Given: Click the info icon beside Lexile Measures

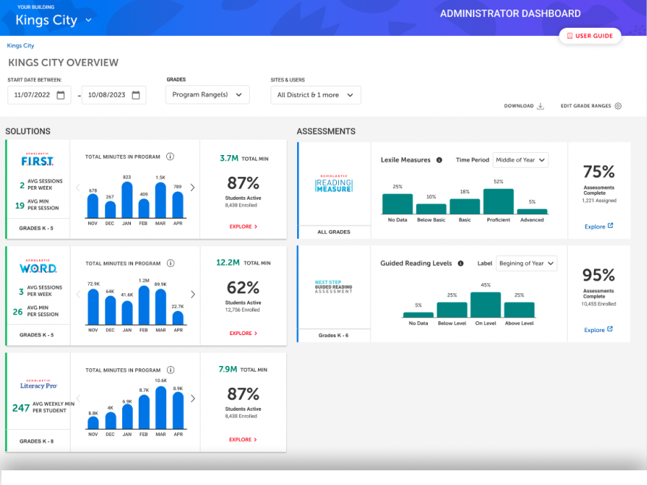Looking at the screenshot, I should (x=439, y=159).
